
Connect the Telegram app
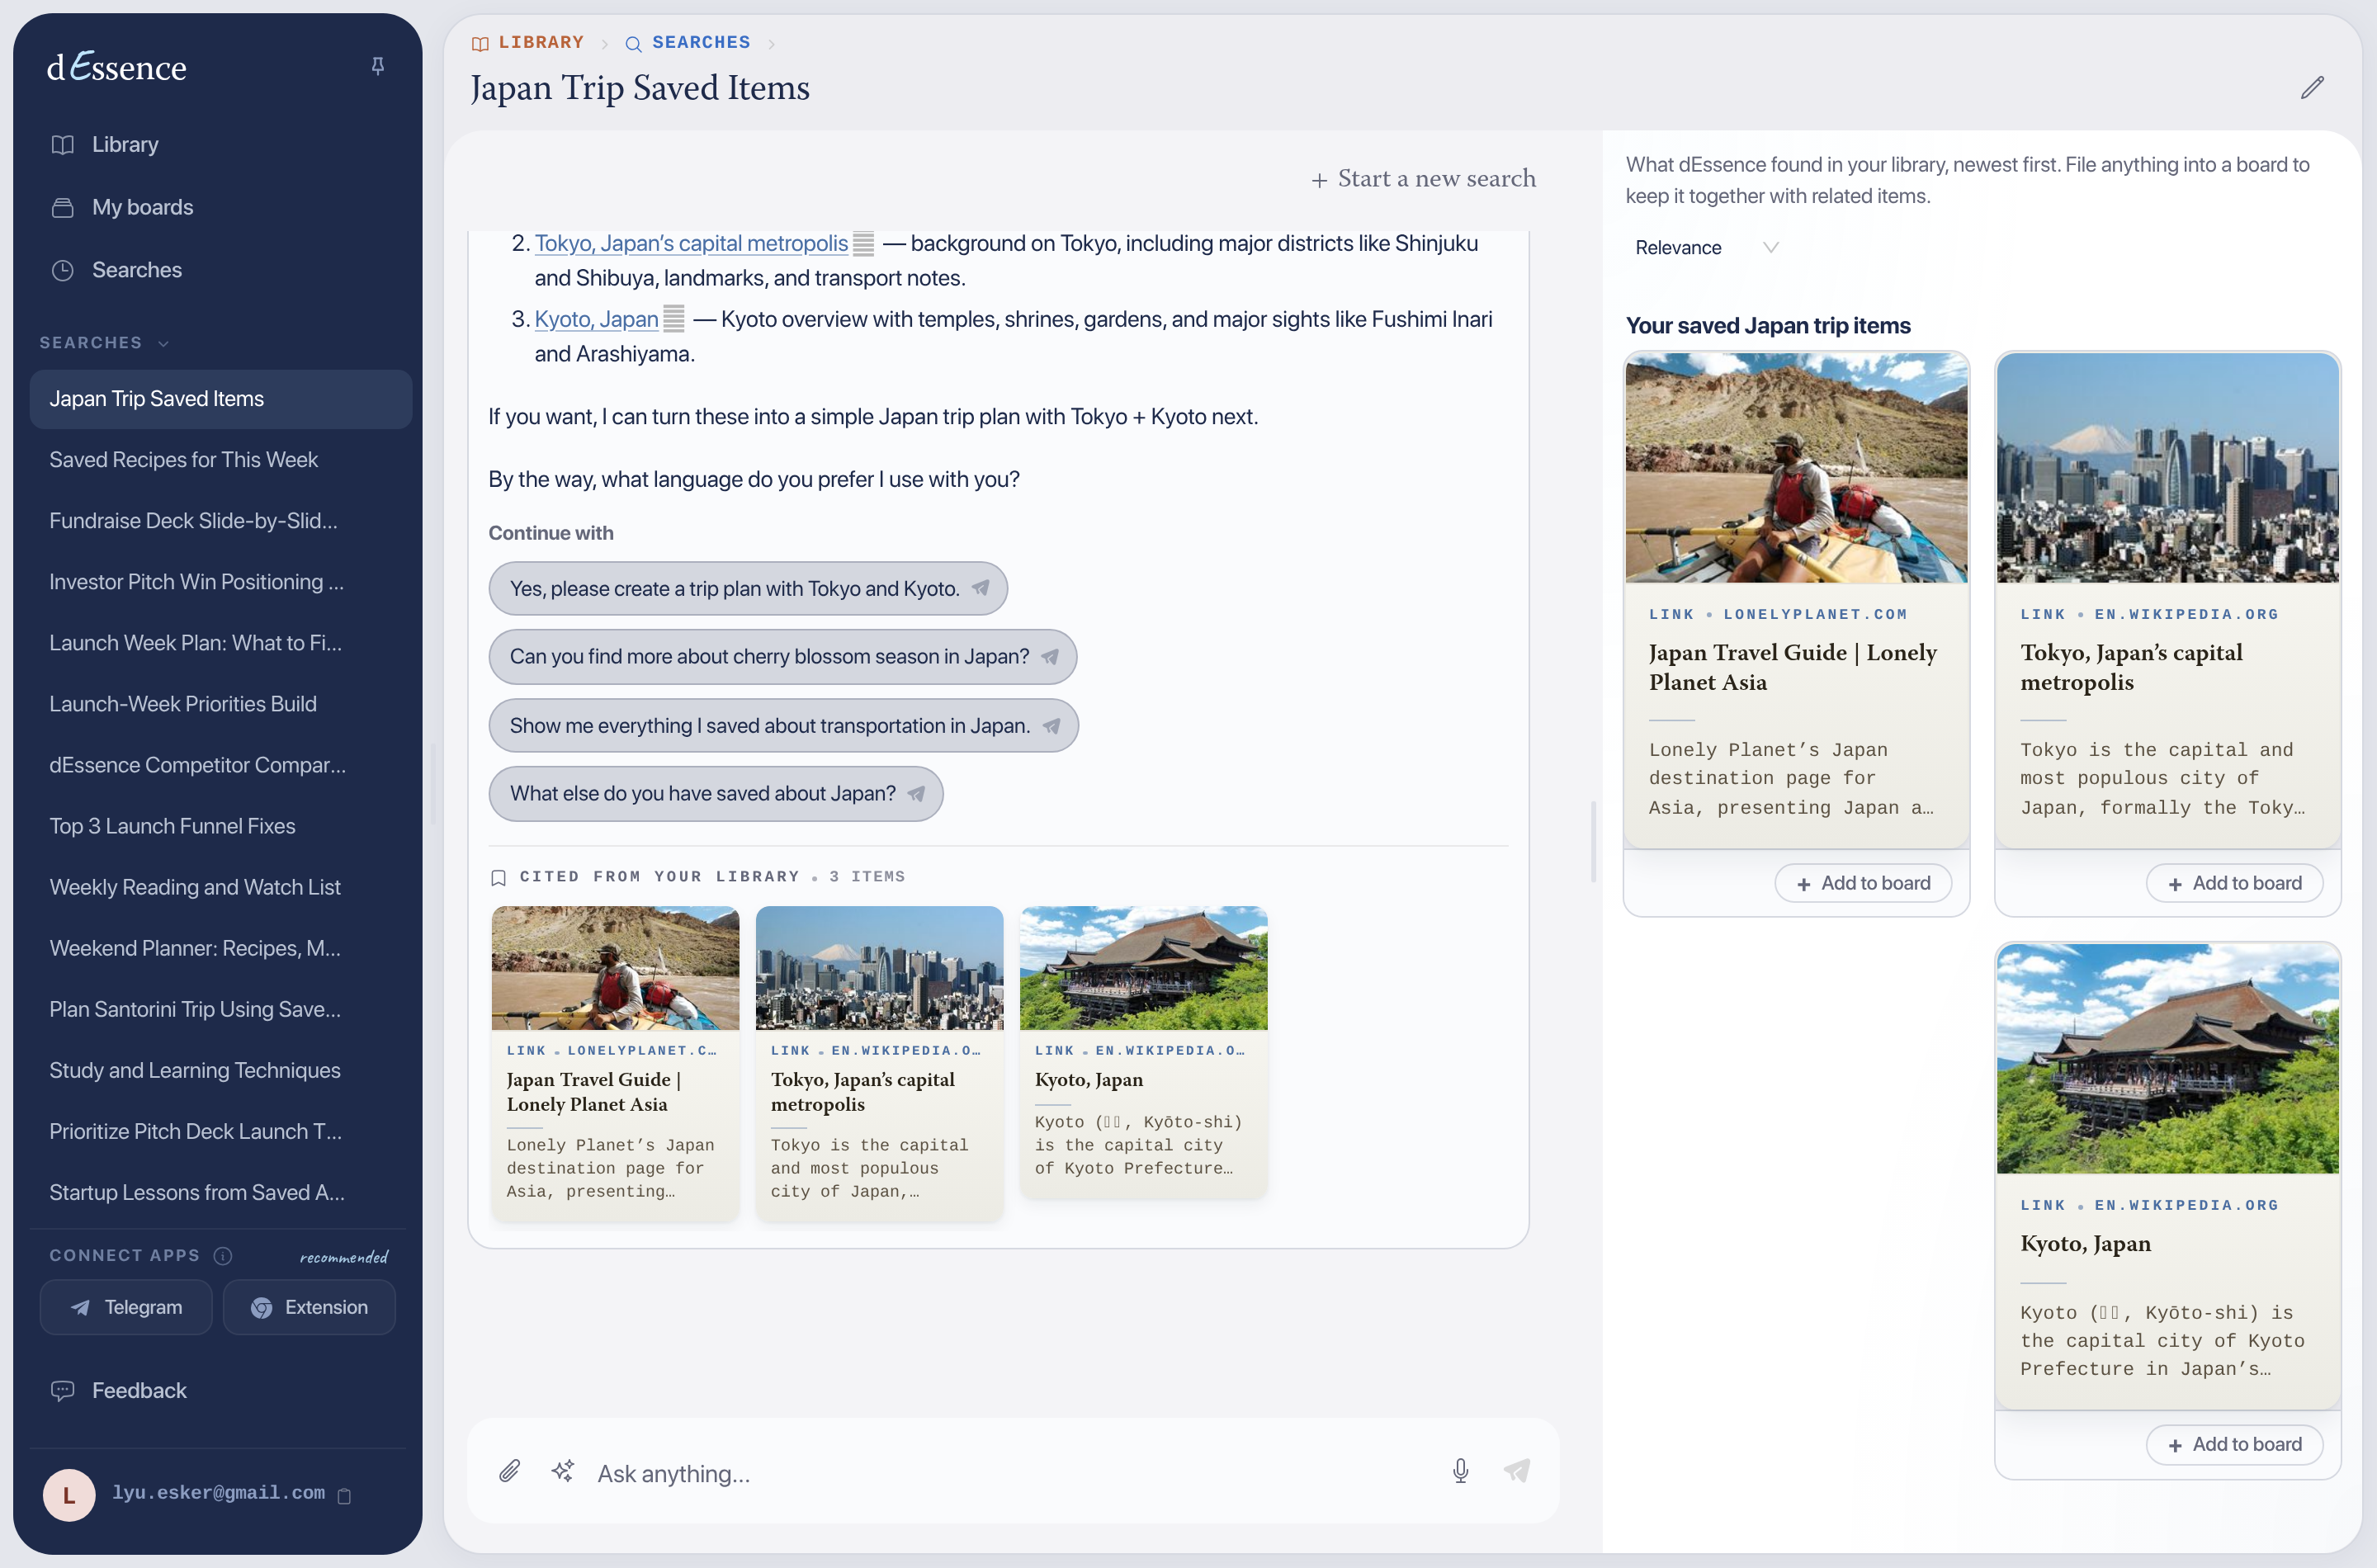(x=126, y=1307)
